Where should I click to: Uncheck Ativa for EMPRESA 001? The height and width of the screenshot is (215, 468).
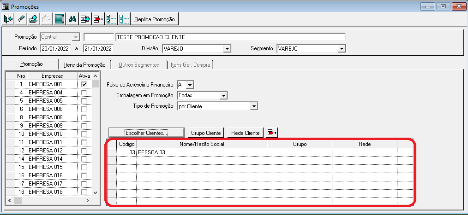pos(84,84)
